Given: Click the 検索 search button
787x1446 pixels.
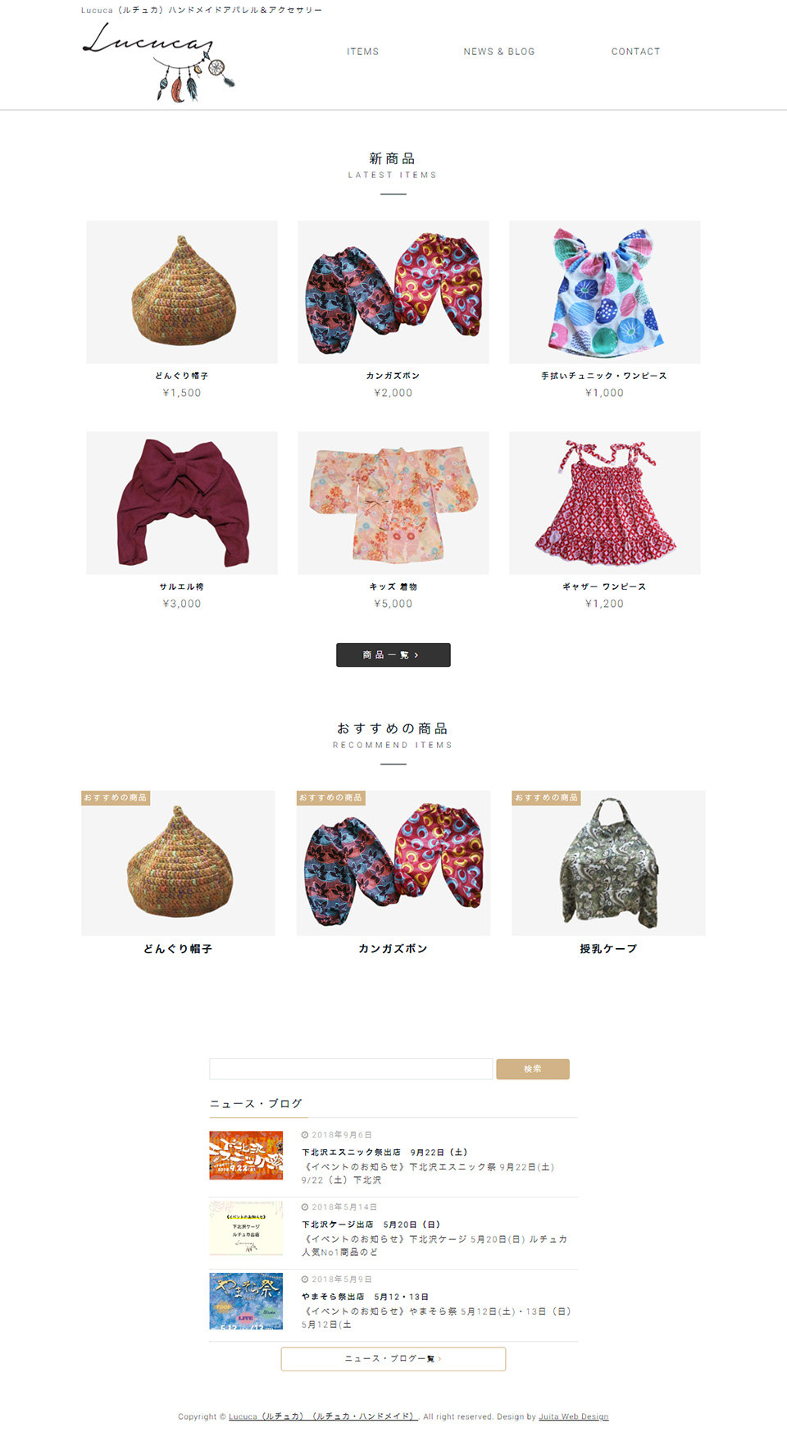Looking at the screenshot, I should 533,1069.
